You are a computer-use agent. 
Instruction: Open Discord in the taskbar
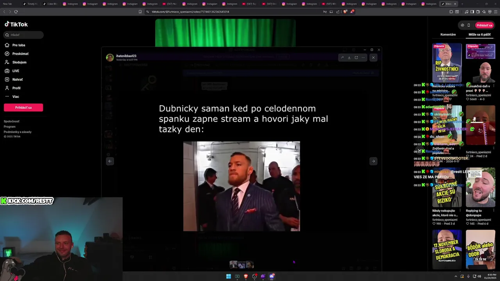pyautogui.click(x=271, y=276)
